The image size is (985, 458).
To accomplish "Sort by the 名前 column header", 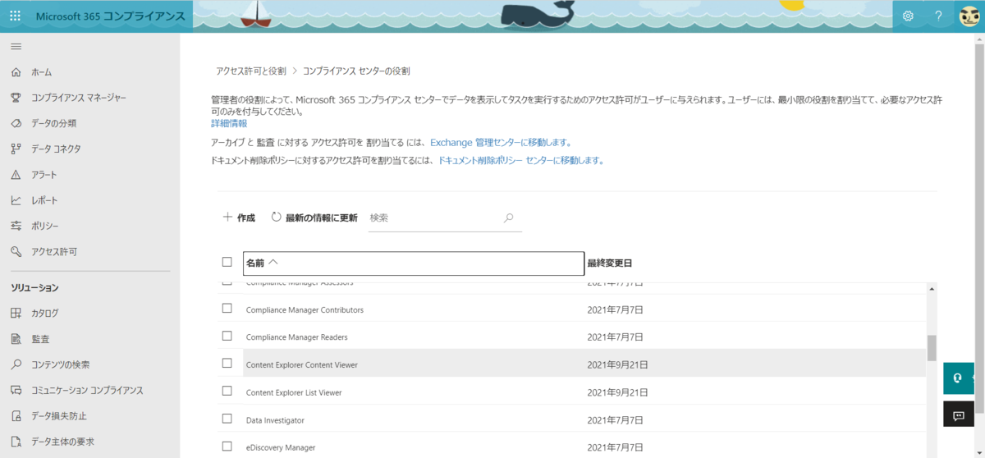I will point(414,263).
